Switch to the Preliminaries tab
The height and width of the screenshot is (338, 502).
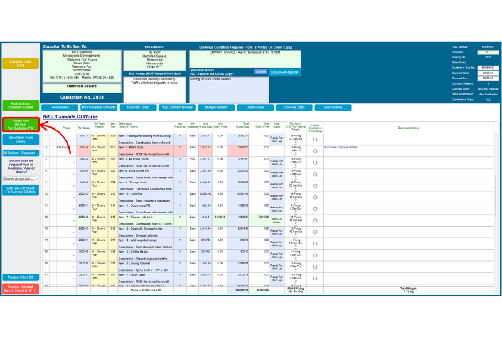(x=60, y=108)
